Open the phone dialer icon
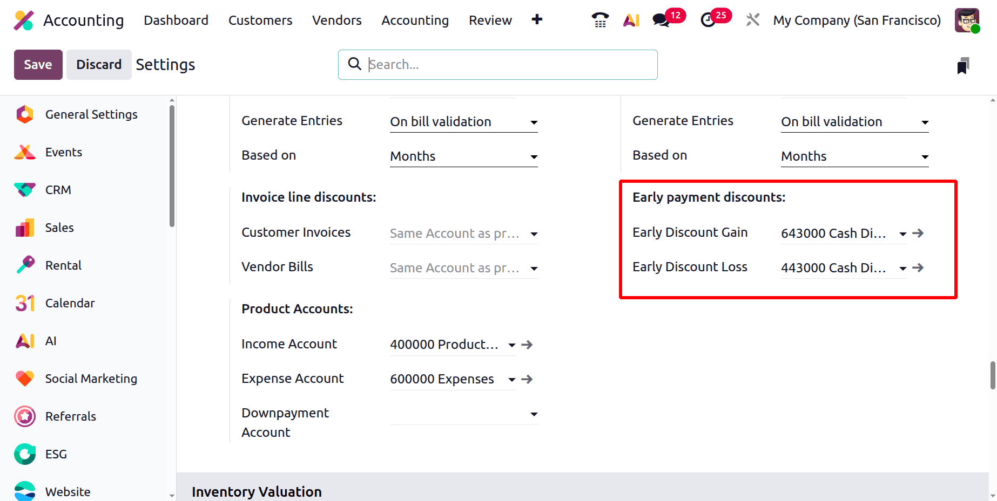This screenshot has width=997, height=501. point(599,19)
